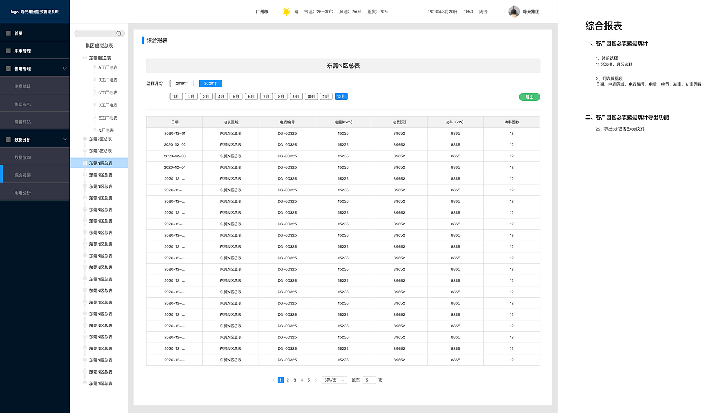Click the 日期 column header
Viewport: 702px width, 413px height.
click(x=174, y=122)
